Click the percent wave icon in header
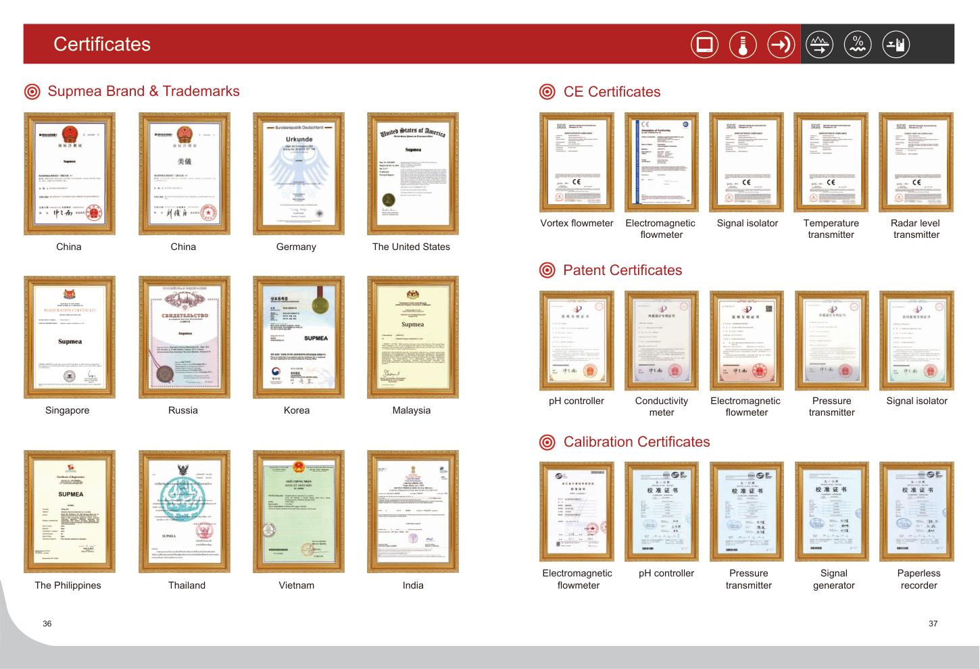This screenshot has width=980, height=669. point(858,45)
